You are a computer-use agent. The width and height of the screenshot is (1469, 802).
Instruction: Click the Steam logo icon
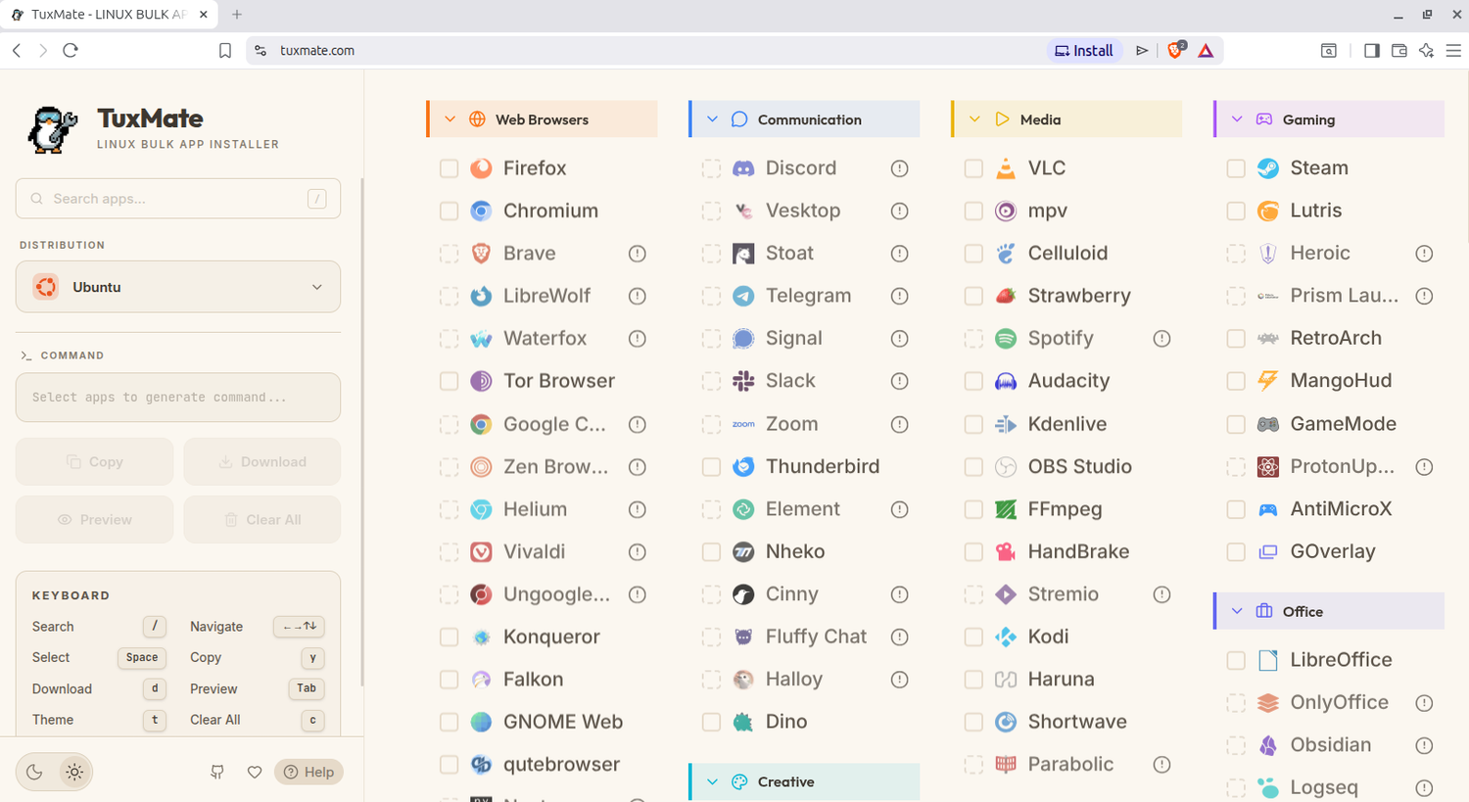[1268, 168]
